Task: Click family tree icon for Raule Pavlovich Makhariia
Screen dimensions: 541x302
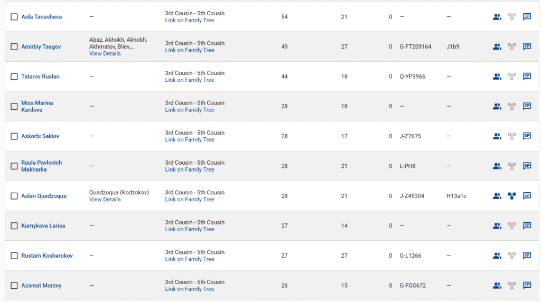Action: click(x=511, y=166)
